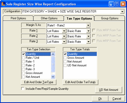Click the Txn Type Totals header
Viewport: 127px width, 103px height.
(x=80, y=49)
